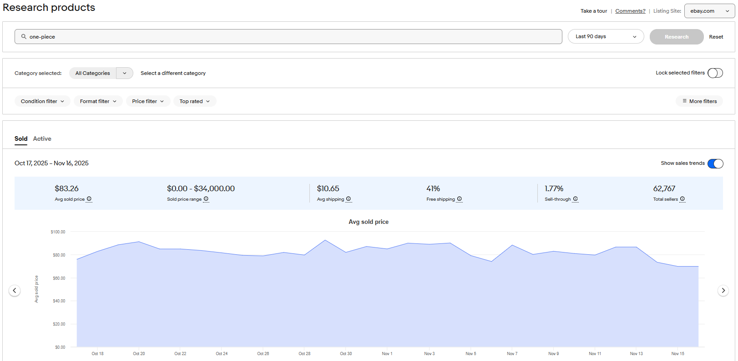
Task: Open the Comments? link
Action: [630, 11]
